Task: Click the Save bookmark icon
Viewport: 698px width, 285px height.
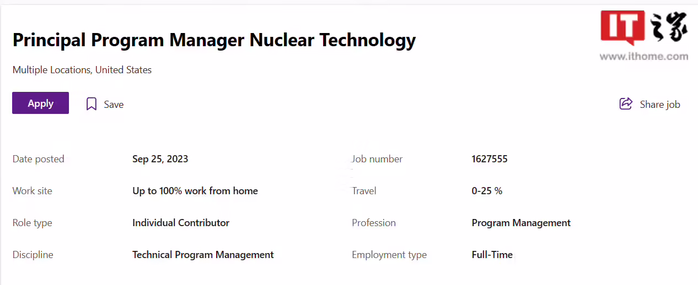Action: [x=92, y=104]
